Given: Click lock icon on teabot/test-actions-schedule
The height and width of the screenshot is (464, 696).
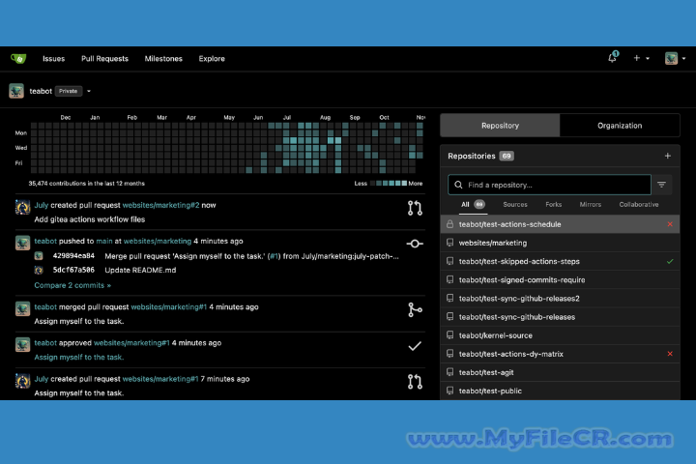Looking at the screenshot, I should click(x=449, y=224).
